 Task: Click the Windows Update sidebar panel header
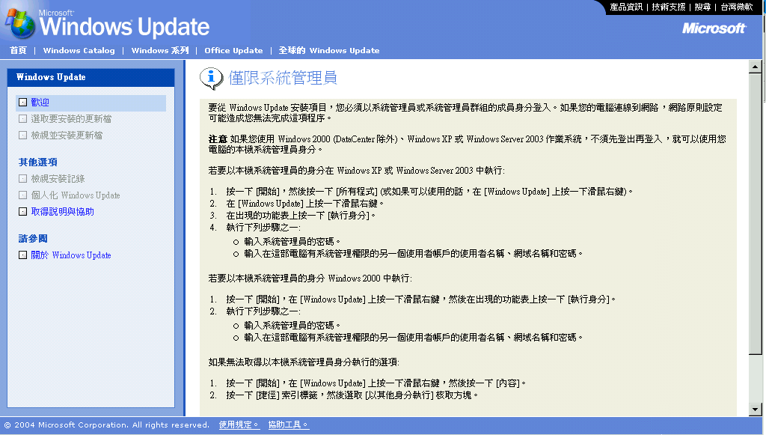click(x=91, y=77)
